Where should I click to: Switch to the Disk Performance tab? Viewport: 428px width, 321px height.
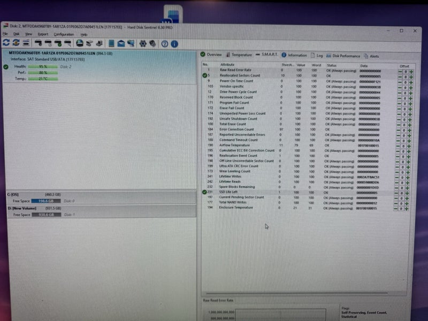[x=343, y=56]
